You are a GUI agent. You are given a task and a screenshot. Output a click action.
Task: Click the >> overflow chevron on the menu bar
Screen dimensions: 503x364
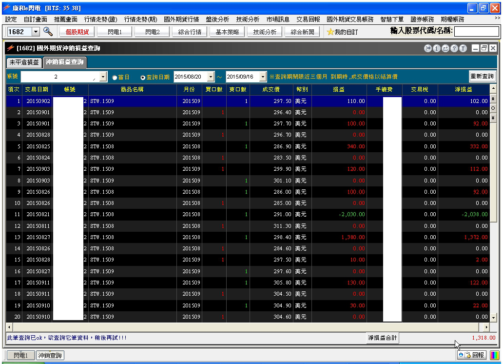pos(497,19)
